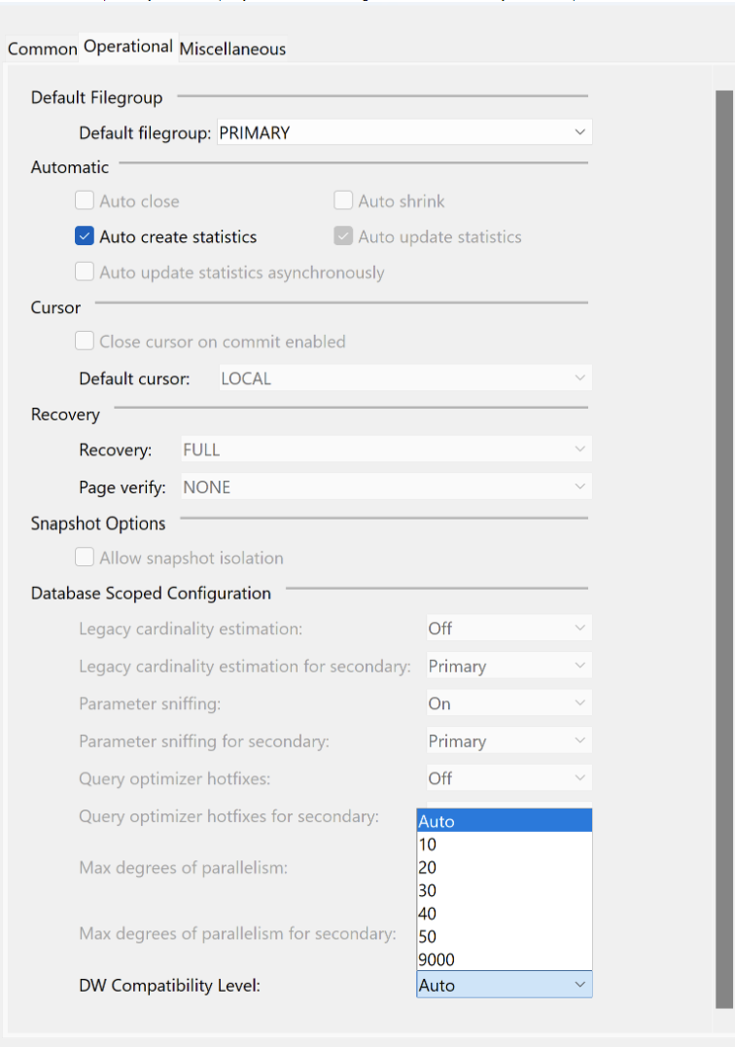Screen dimensions: 735x1047
Task: Open the Recovery model dropdown
Action: (386, 450)
